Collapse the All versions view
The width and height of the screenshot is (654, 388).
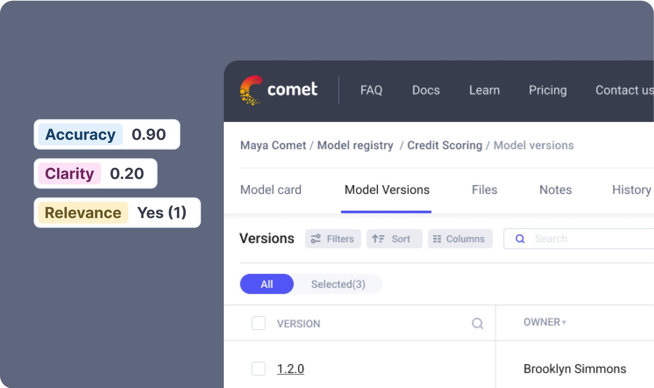point(267,284)
